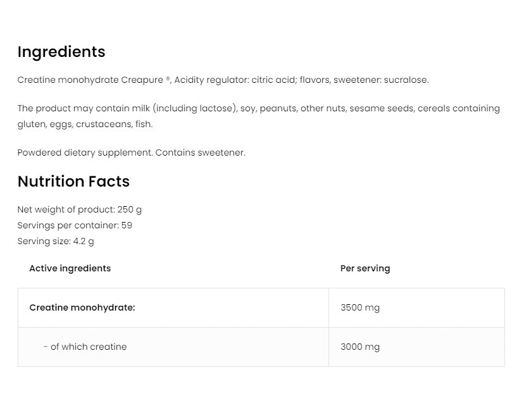This screenshot has height=420, width=524.
Task: Click the 'Active ingredients' column header
Action: point(70,269)
